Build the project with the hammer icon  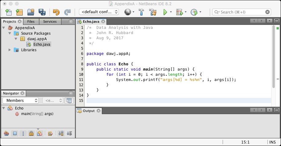142,12
